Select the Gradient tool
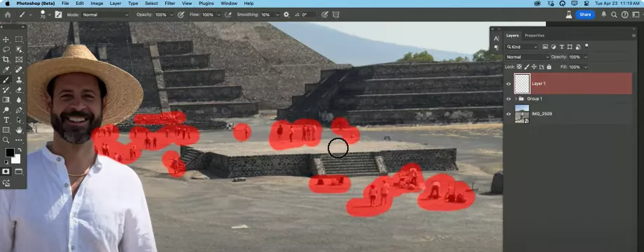Viewport: 644px width, 252px height. pos(6,100)
